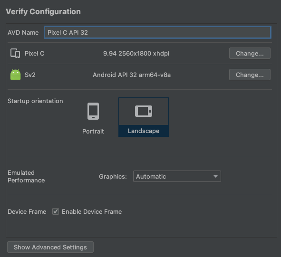This screenshot has height=257, width=281.
Task: Click the Graphics label
Action: pyautogui.click(x=113, y=177)
